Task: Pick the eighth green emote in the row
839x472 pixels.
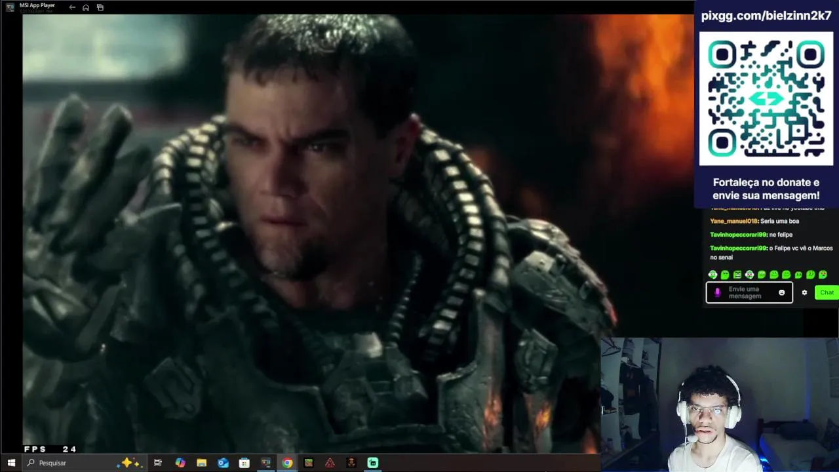Action: click(x=798, y=275)
